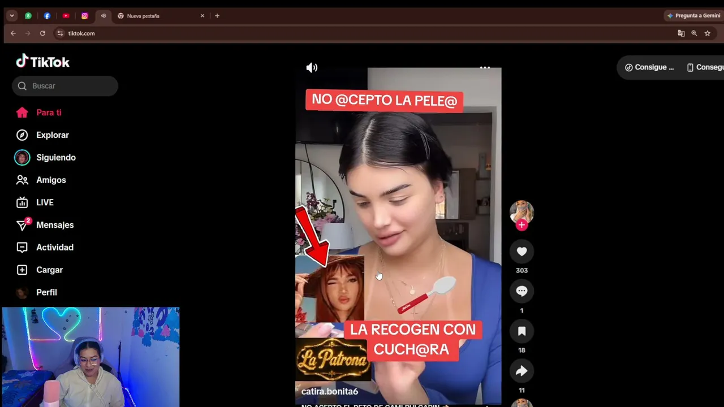Expand the tab search dropdown arrow

pos(12,16)
